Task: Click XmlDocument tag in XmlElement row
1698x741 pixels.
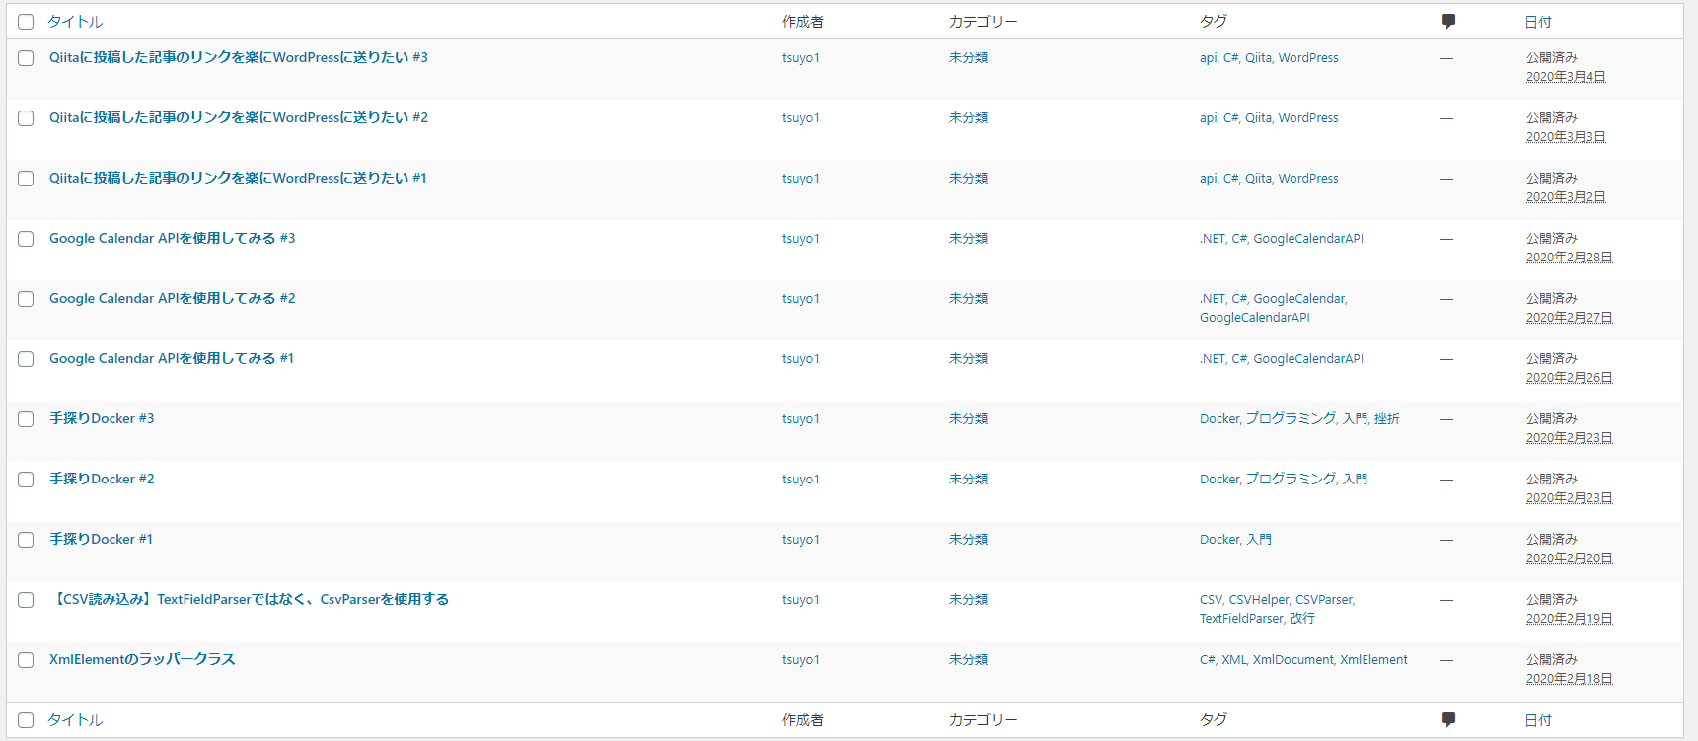Action: pyautogui.click(x=1293, y=660)
